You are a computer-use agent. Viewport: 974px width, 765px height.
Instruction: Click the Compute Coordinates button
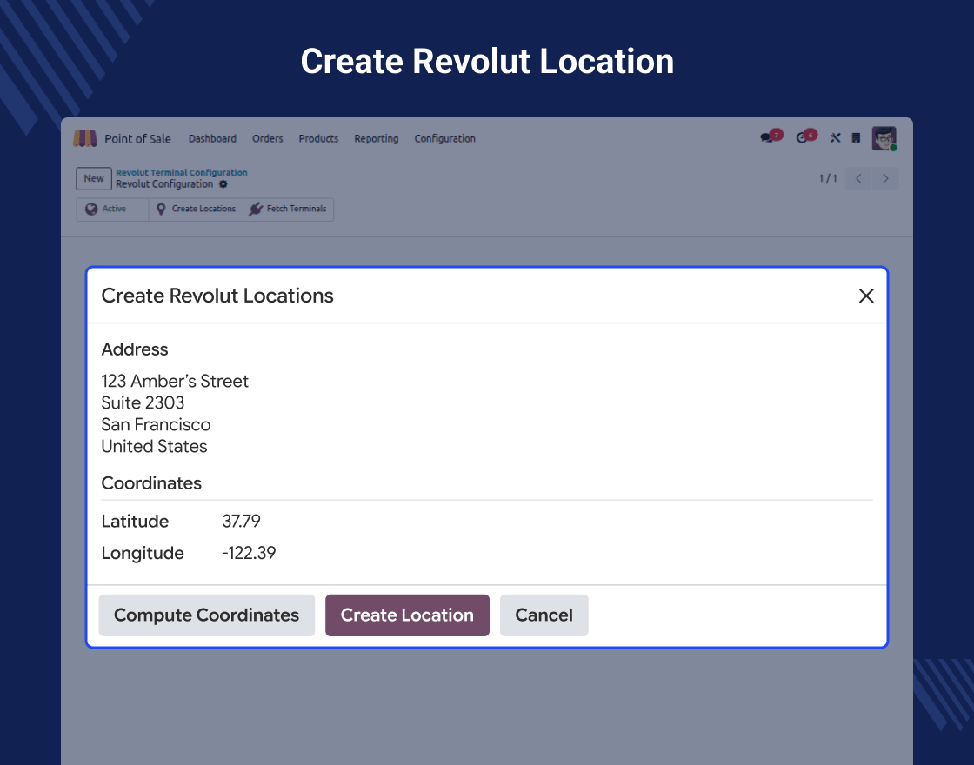click(207, 615)
